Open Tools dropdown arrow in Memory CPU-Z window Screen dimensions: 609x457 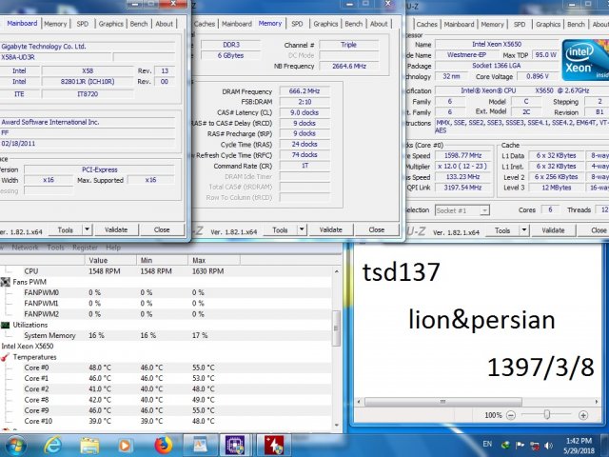(302, 229)
